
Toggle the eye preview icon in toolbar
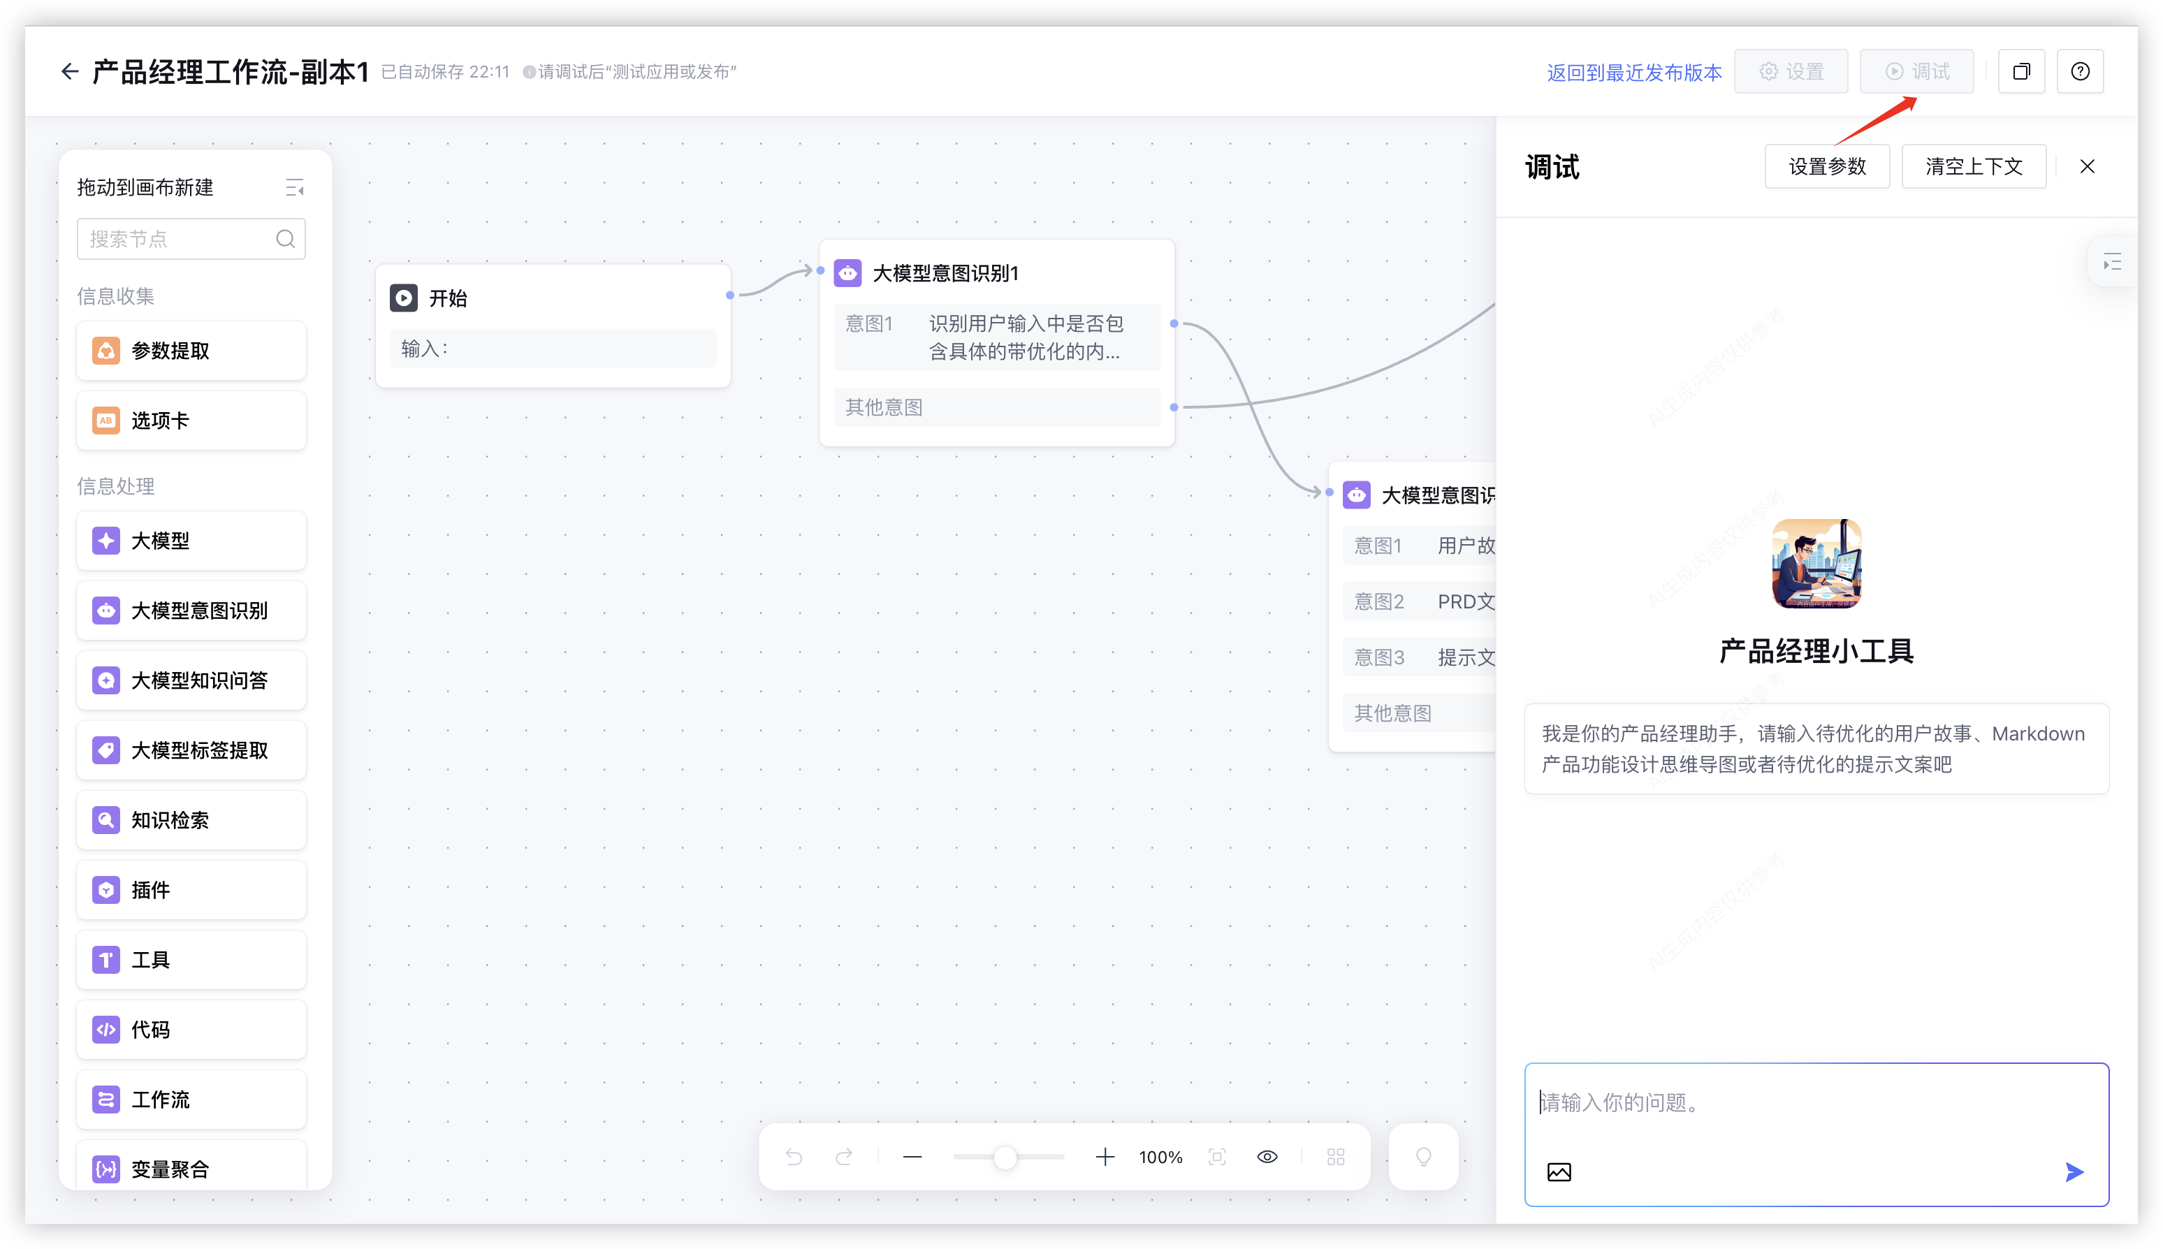pyautogui.click(x=1267, y=1157)
